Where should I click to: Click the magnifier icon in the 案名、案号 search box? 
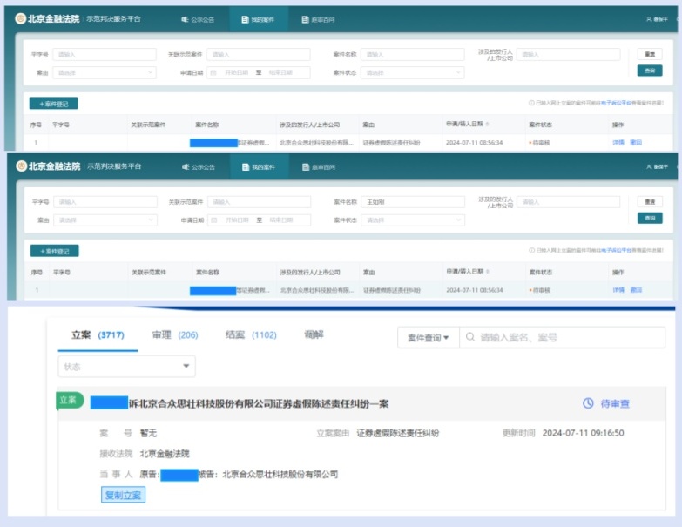click(469, 337)
